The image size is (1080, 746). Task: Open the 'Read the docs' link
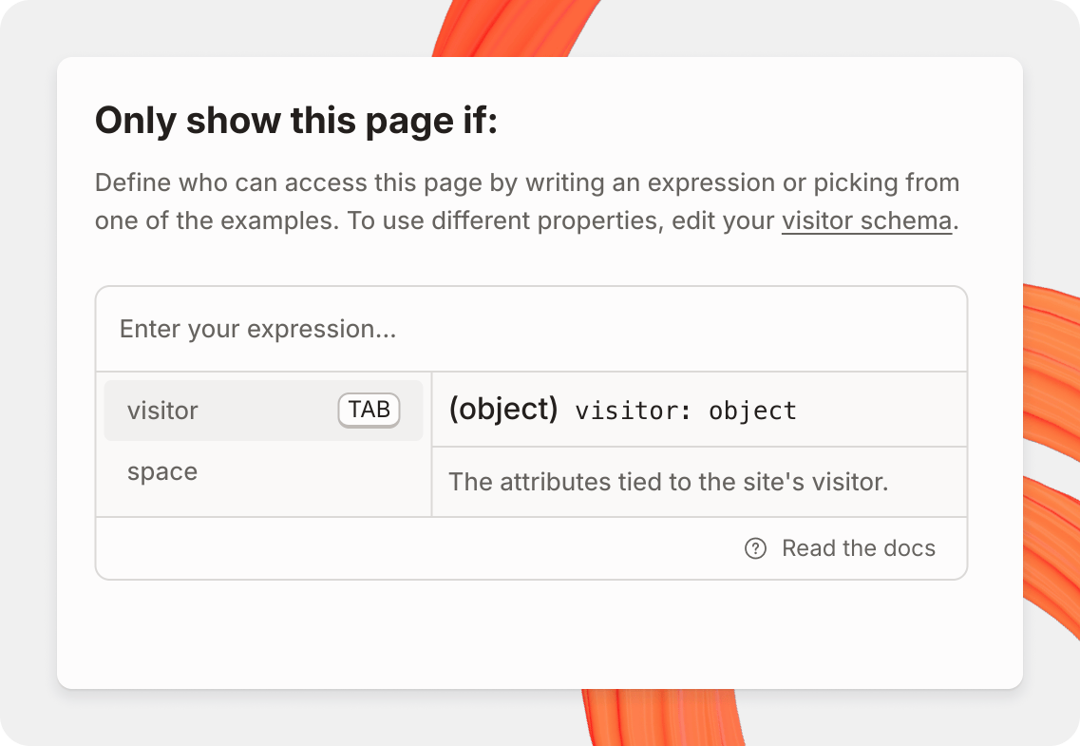tap(858, 548)
